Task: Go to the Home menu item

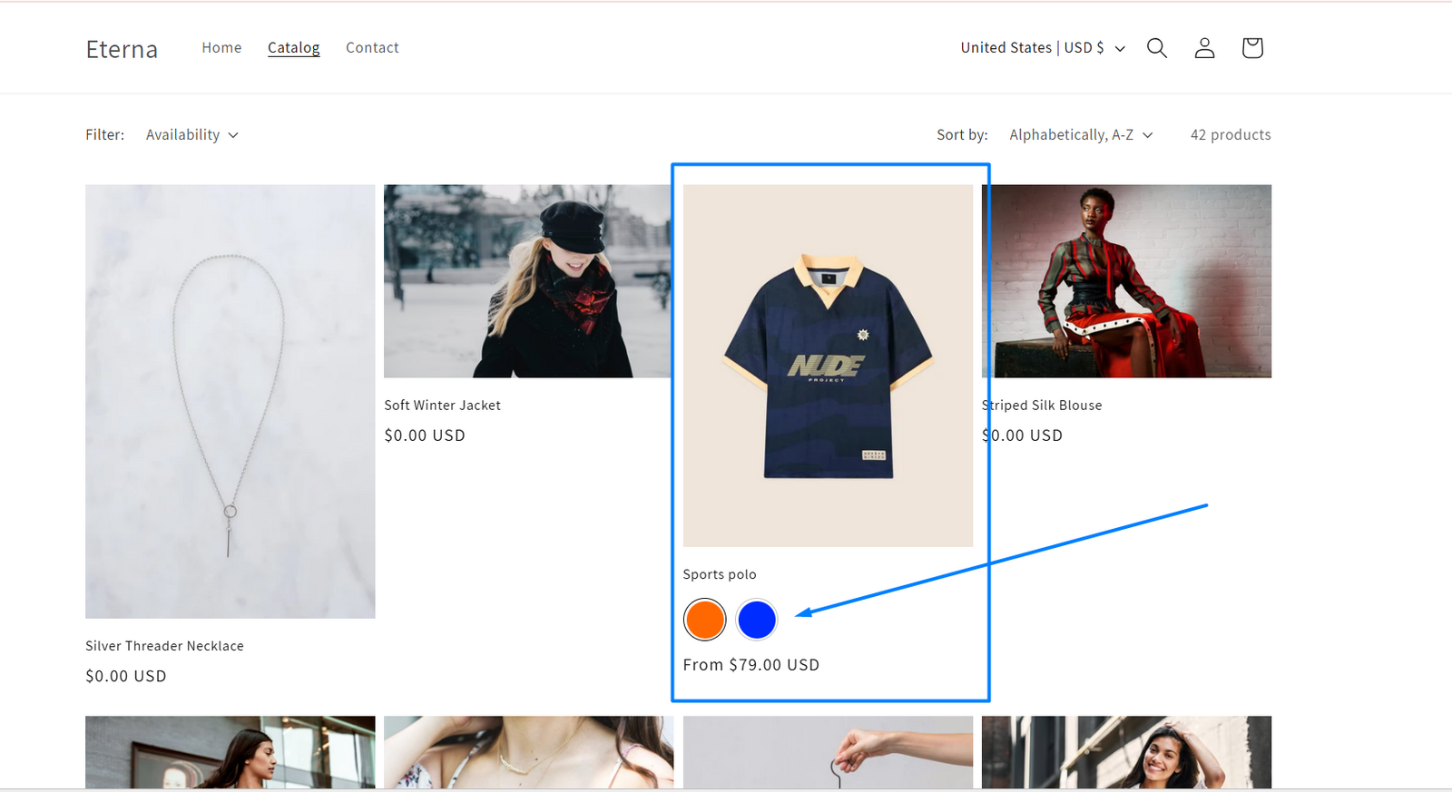Action: click(221, 47)
